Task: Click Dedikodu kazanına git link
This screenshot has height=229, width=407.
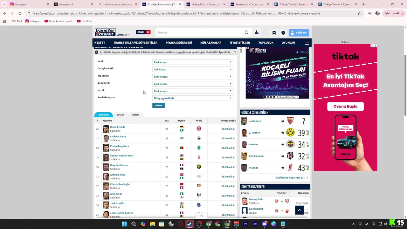Action: coord(292,177)
